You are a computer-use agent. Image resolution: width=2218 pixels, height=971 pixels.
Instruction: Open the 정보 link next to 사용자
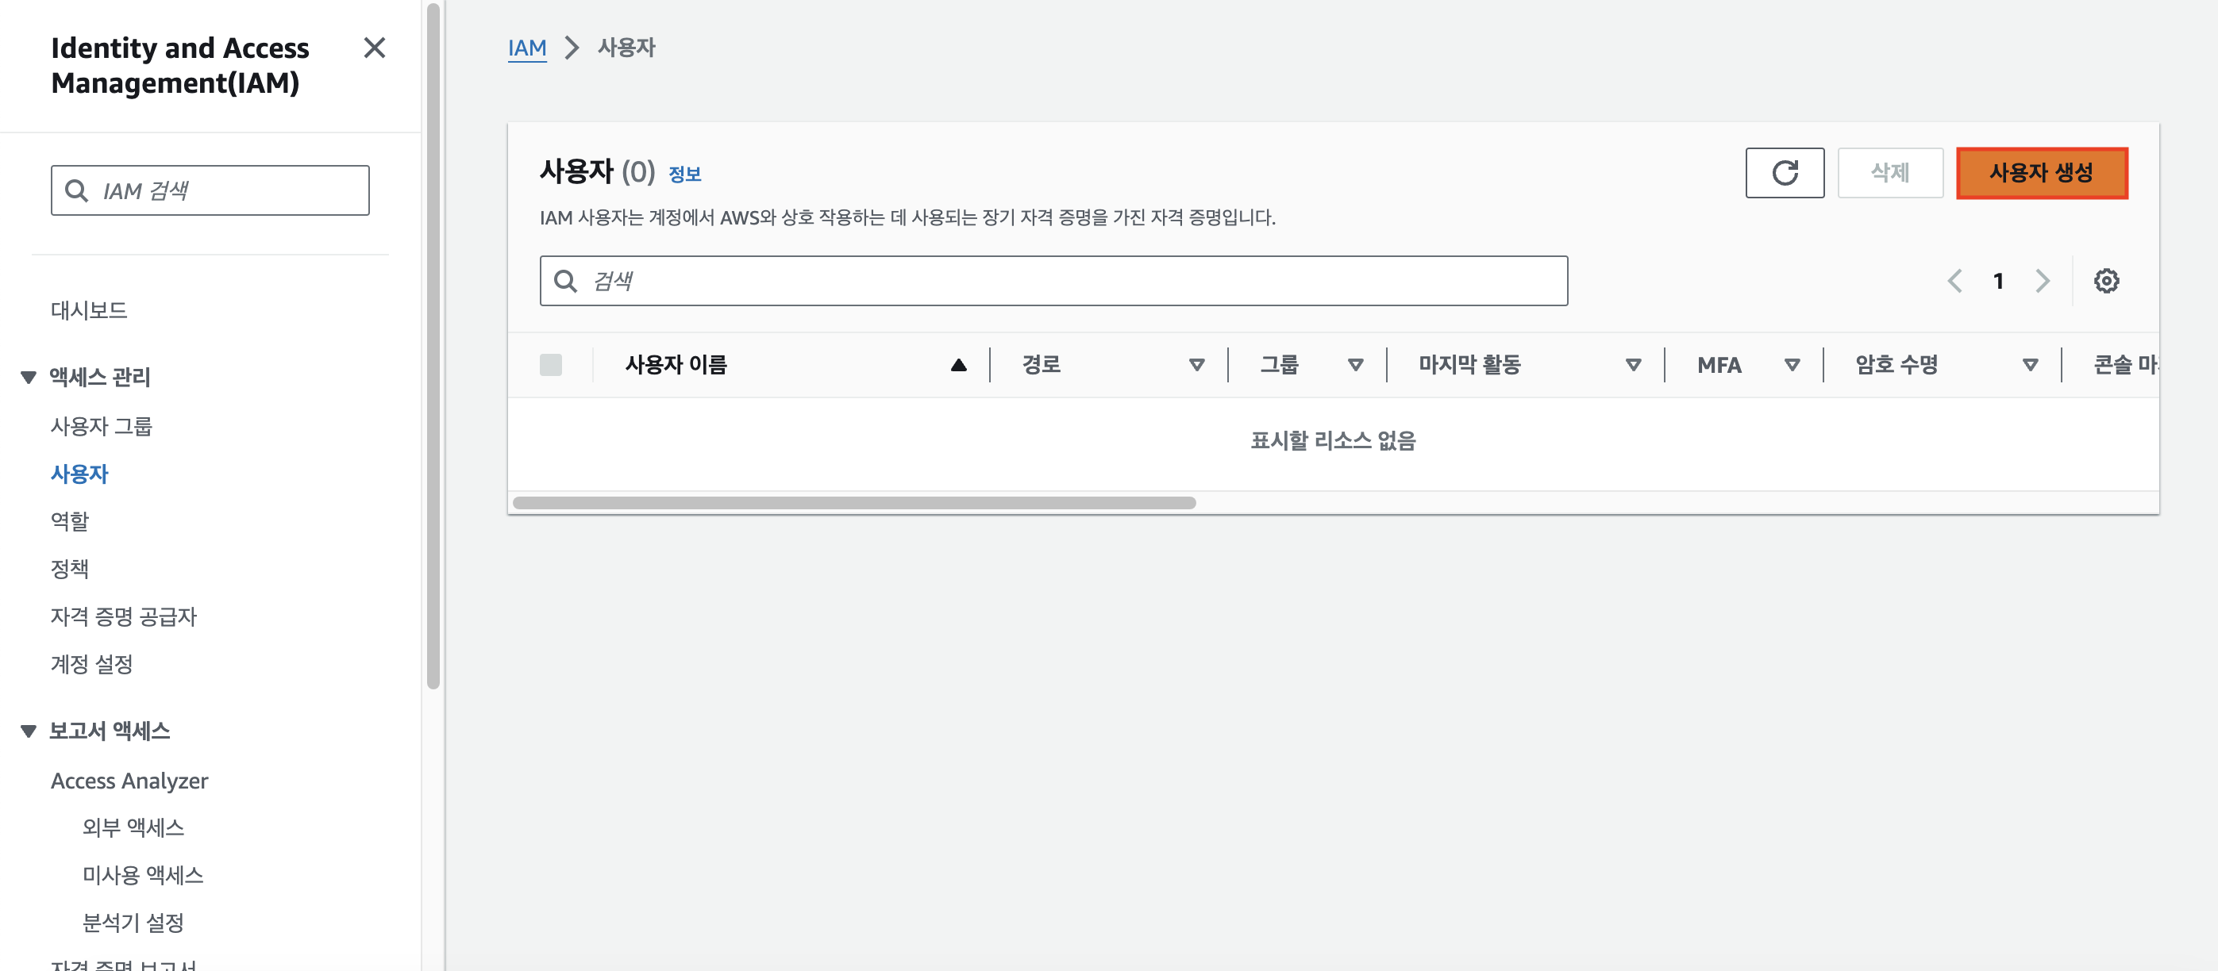pyautogui.click(x=684, y=175)
